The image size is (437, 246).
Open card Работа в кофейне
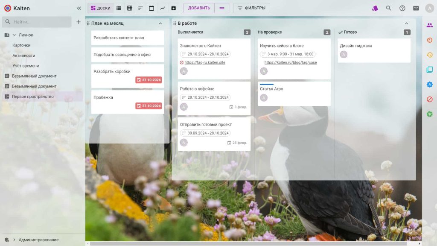point(214,98)
